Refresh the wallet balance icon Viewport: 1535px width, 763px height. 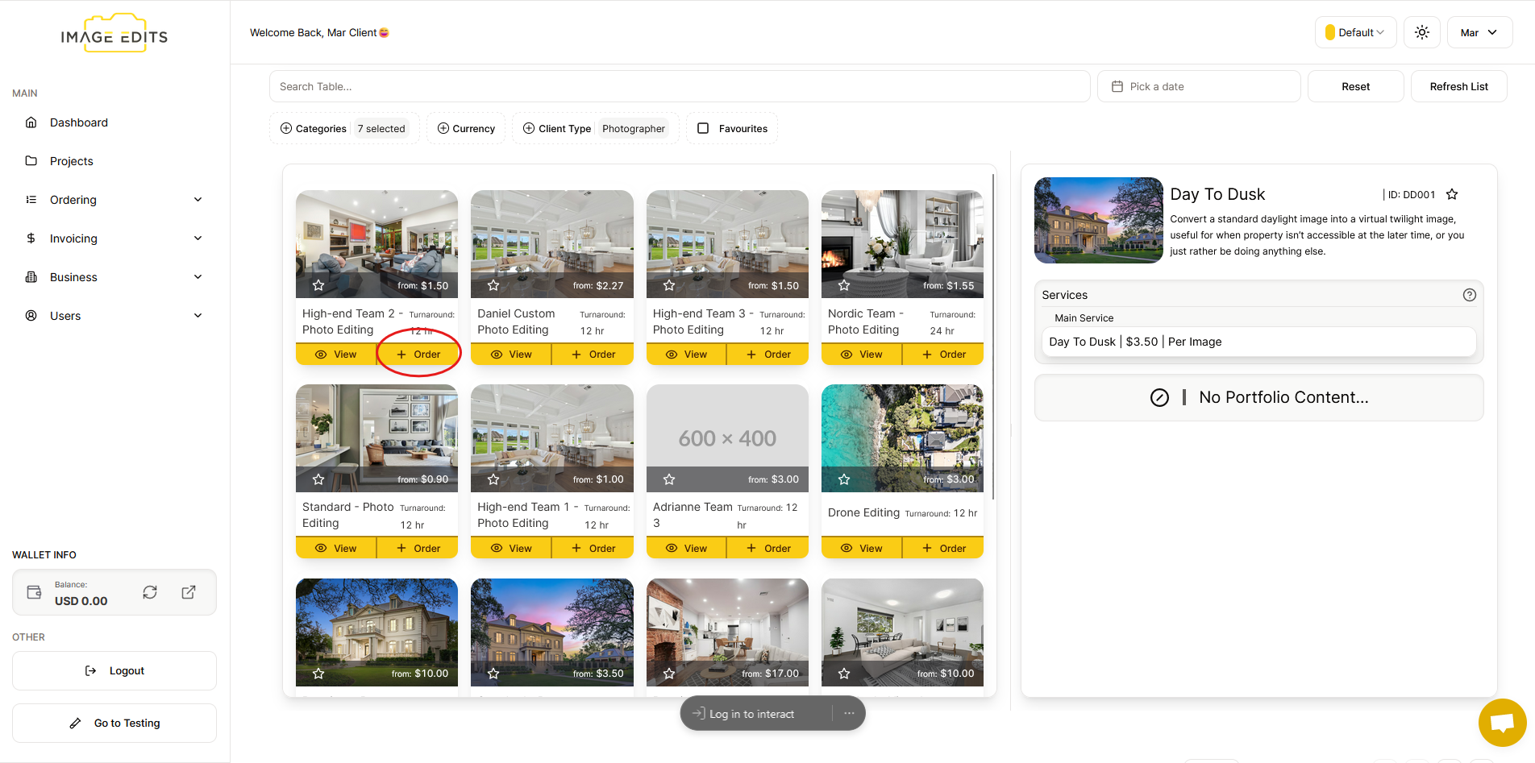click(150, 592)
